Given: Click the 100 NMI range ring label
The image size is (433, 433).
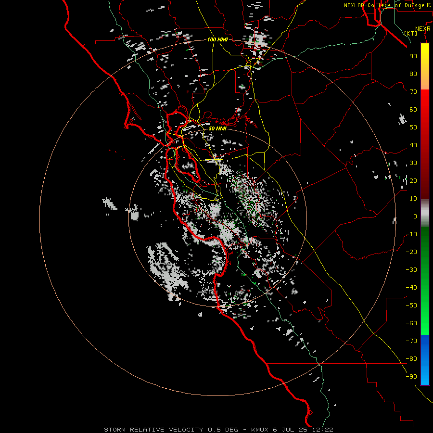Looking at the screenshot, I should click(x=217, y=39).
